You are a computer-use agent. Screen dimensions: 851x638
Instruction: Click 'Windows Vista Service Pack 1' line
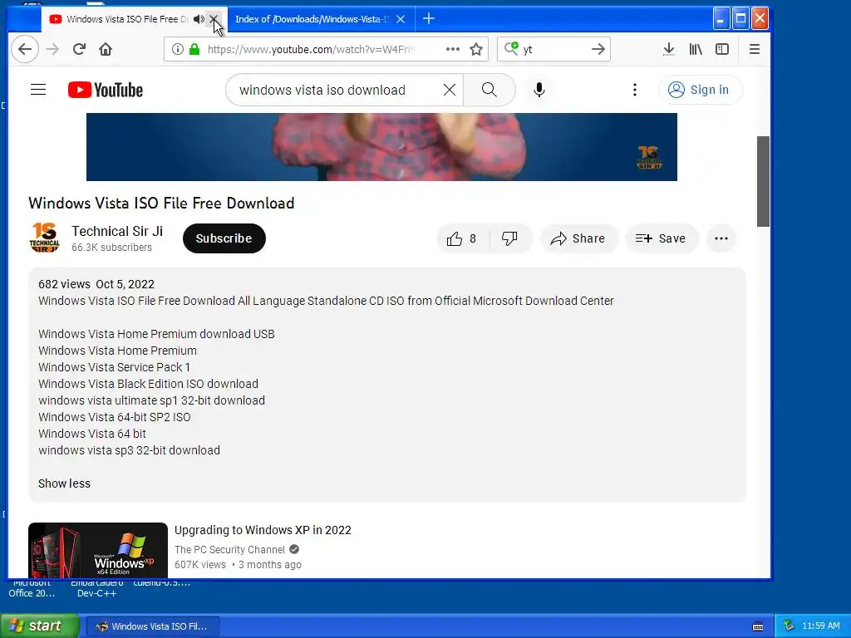(114, 367)
